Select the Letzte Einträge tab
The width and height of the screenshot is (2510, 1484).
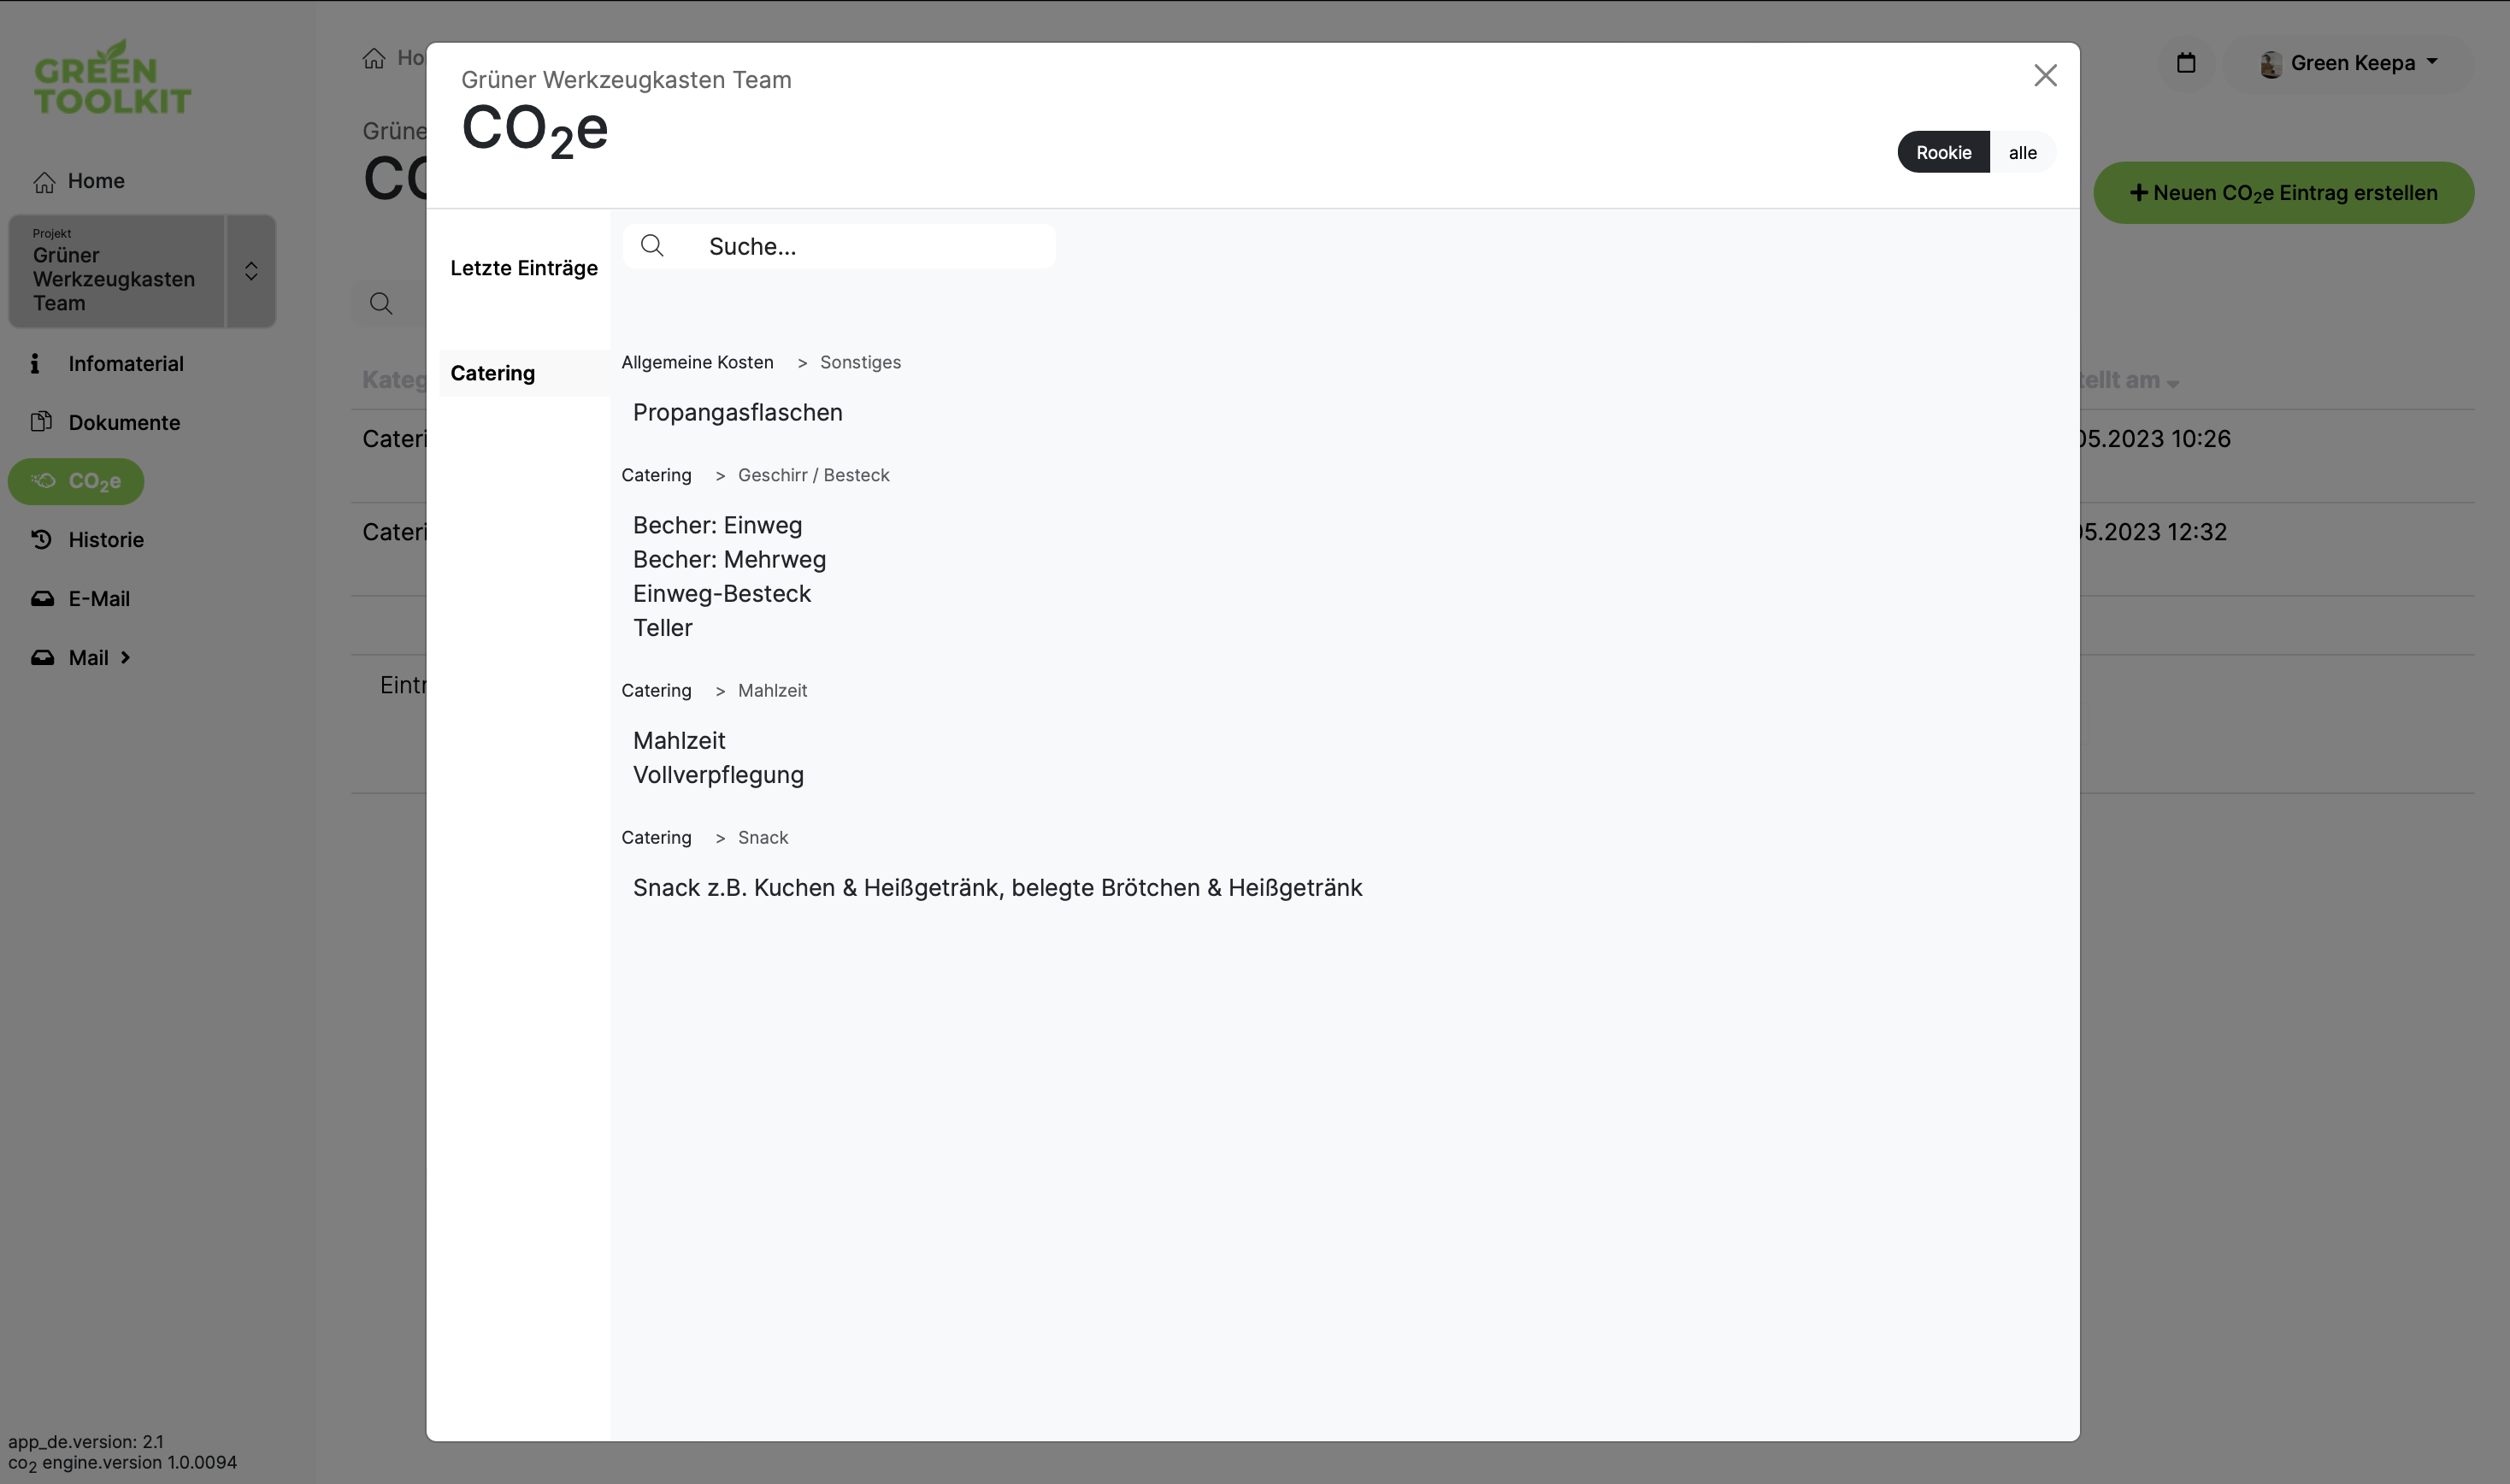(x=523, y=268)
